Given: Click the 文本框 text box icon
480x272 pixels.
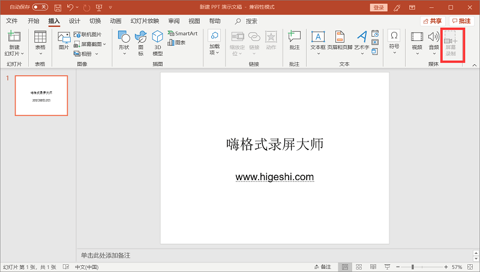Looking at the screenshot, I should point(318,42).
